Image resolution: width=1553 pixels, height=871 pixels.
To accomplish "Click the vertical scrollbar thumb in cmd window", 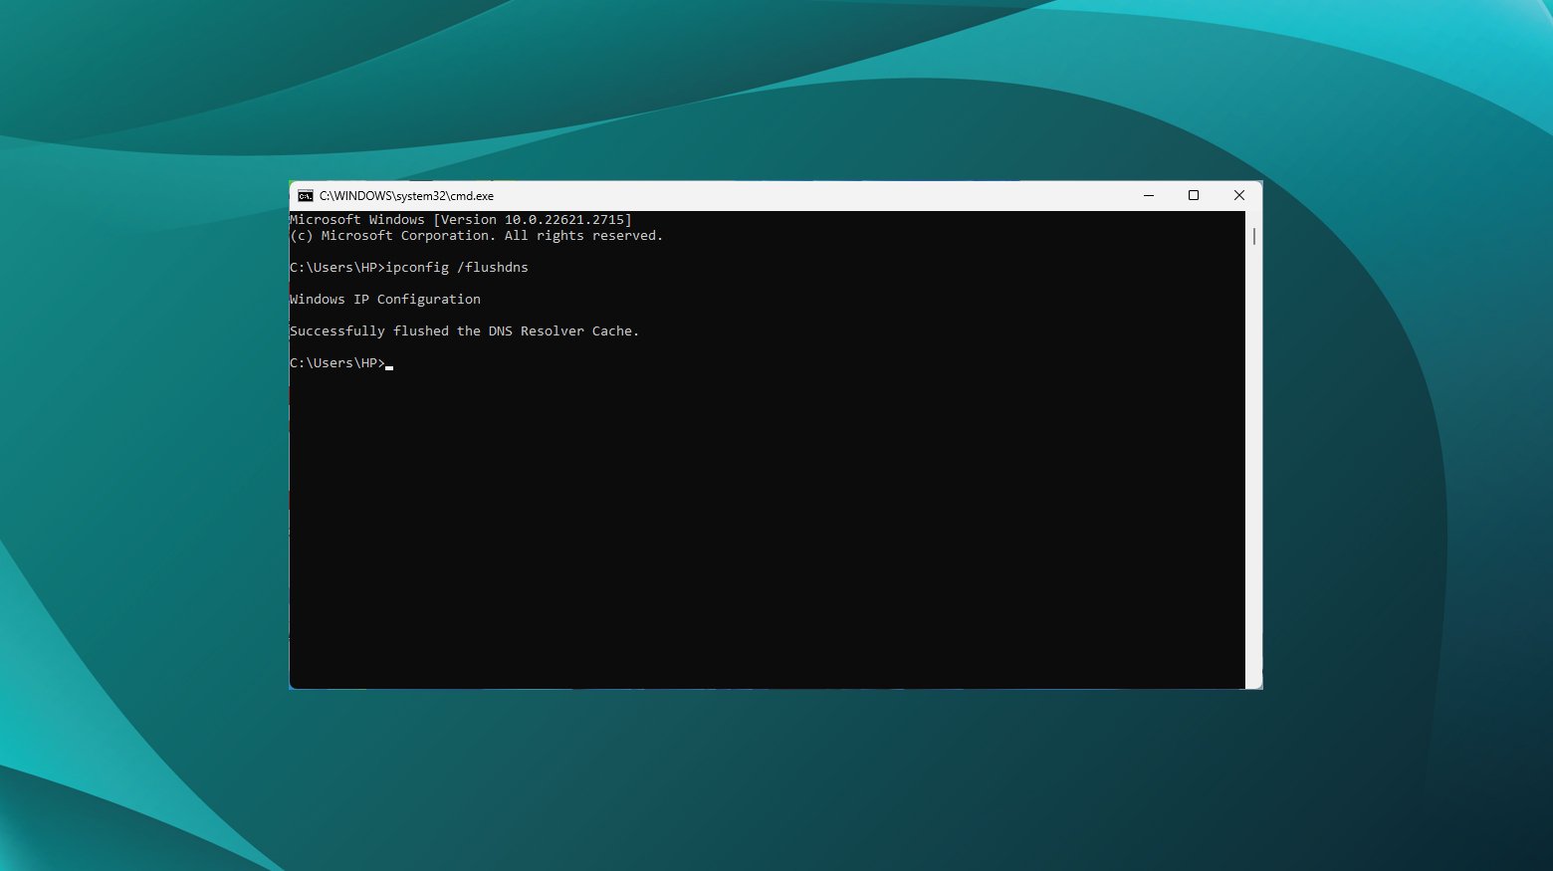I will pos(1254,236).
